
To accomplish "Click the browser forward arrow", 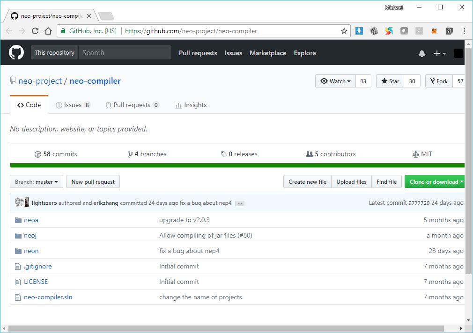I will [x=22, y=31].
